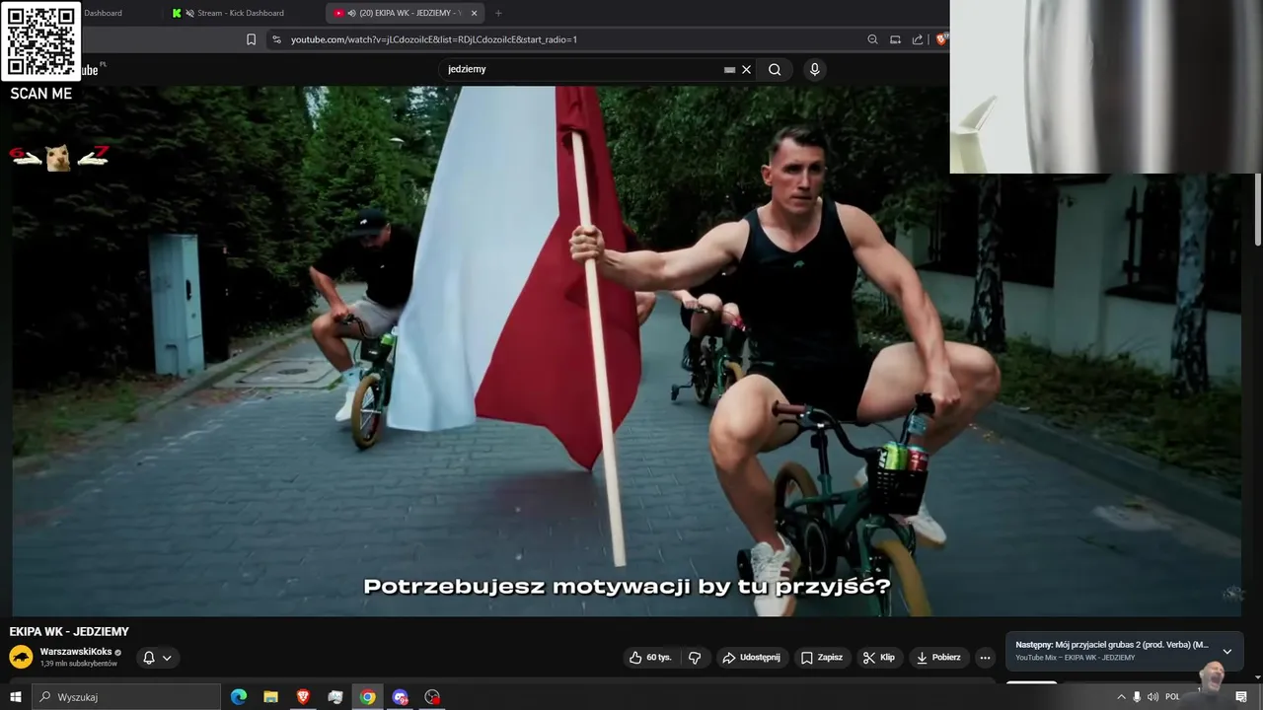The image size is (1263, 710).
Task: Open Brave browser from taskbar
Action: 303,697
